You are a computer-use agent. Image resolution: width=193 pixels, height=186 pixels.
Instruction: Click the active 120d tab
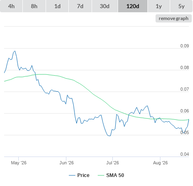[133, 6]
